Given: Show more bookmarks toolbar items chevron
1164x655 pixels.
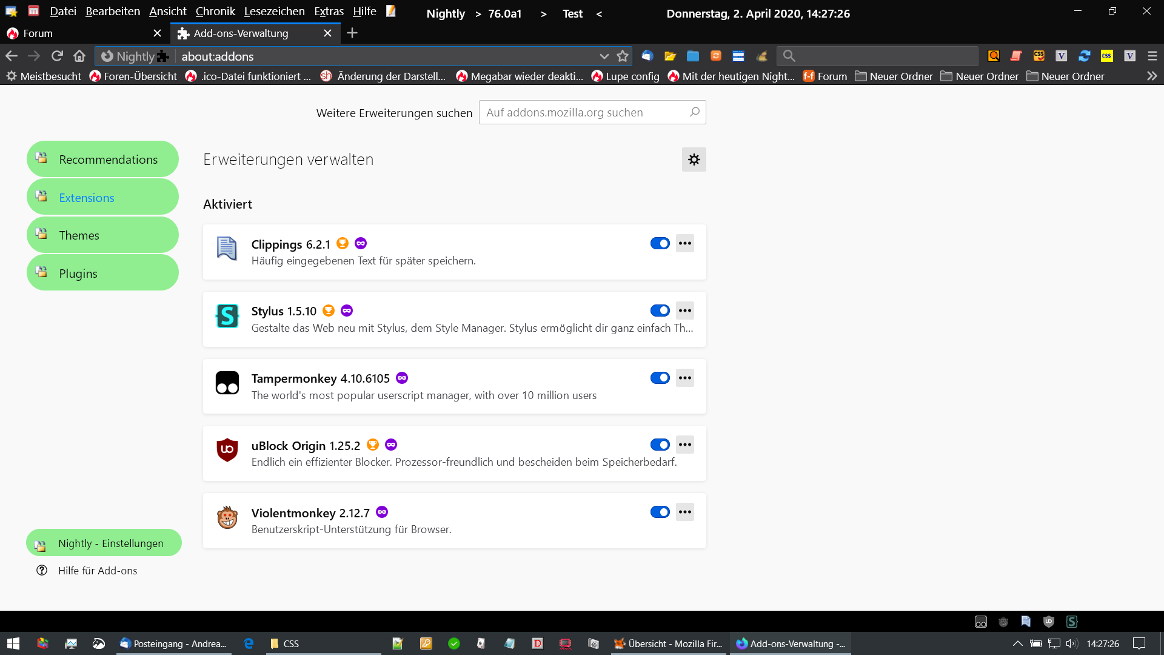Looking at the screenshot, I should (x=1152, y=76).
